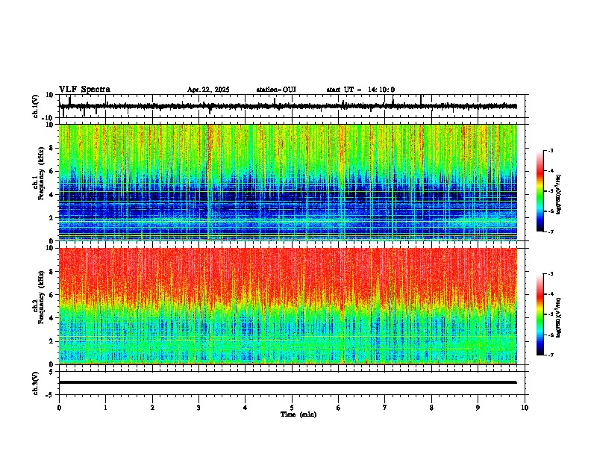Click time-axis tick label "0"
Screen dimensions: 591x457
coord(59,408)
